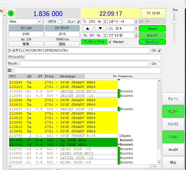Click the DX grid field containing JD15
Viewport: 186px width, 170px height.
coord(62,34)
